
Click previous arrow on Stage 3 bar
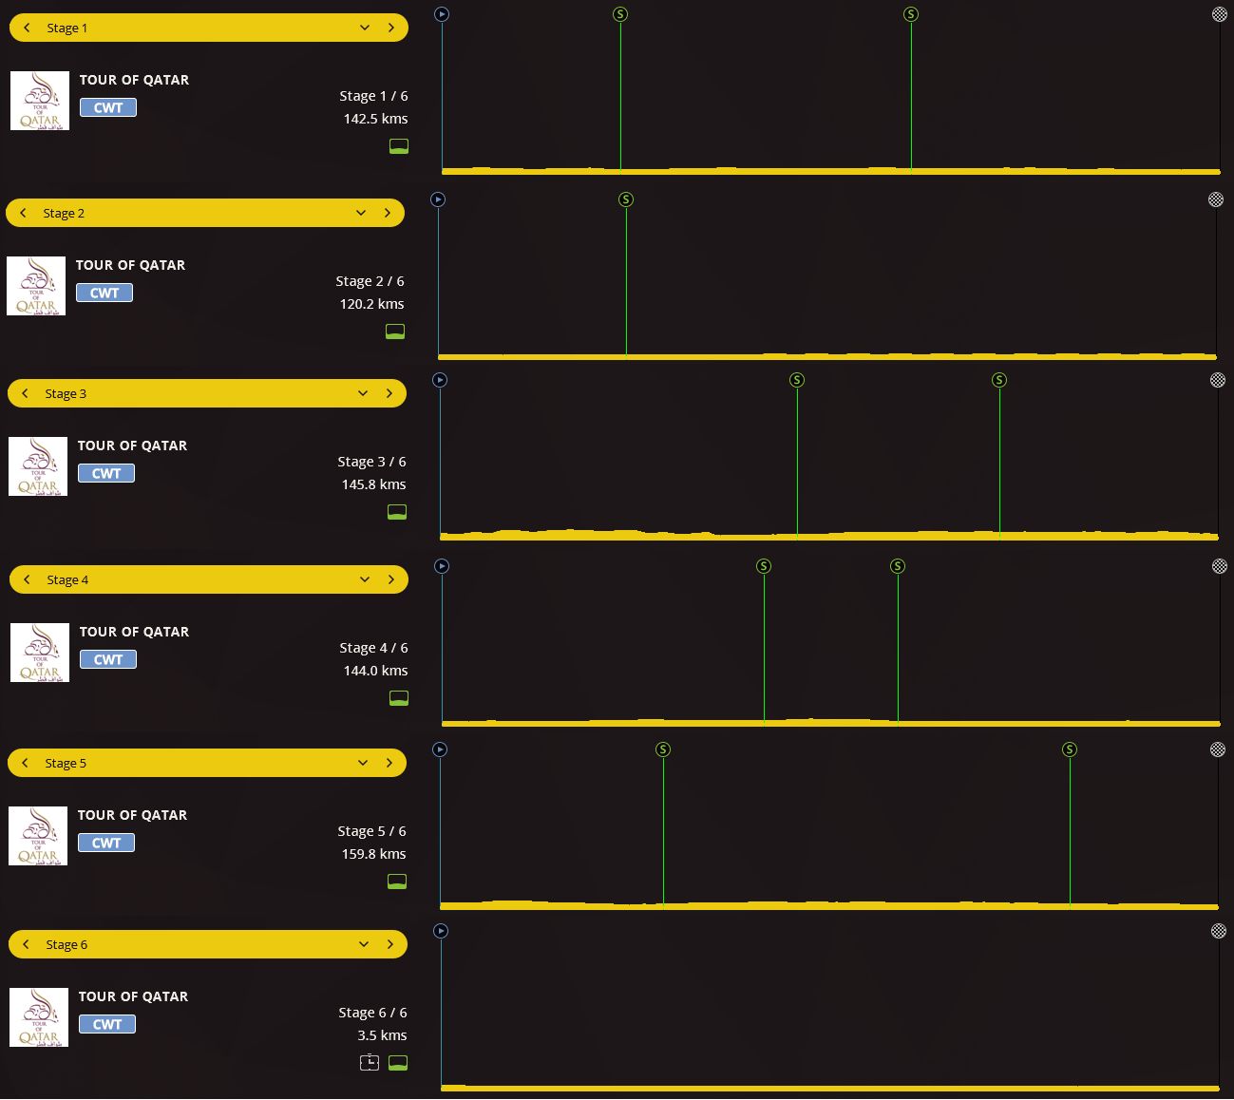(x=25, y=393)
